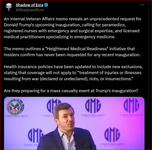Click the bottom-right OMG logo in video
This screenshot has height=150, width=152.
pos(112,134)
